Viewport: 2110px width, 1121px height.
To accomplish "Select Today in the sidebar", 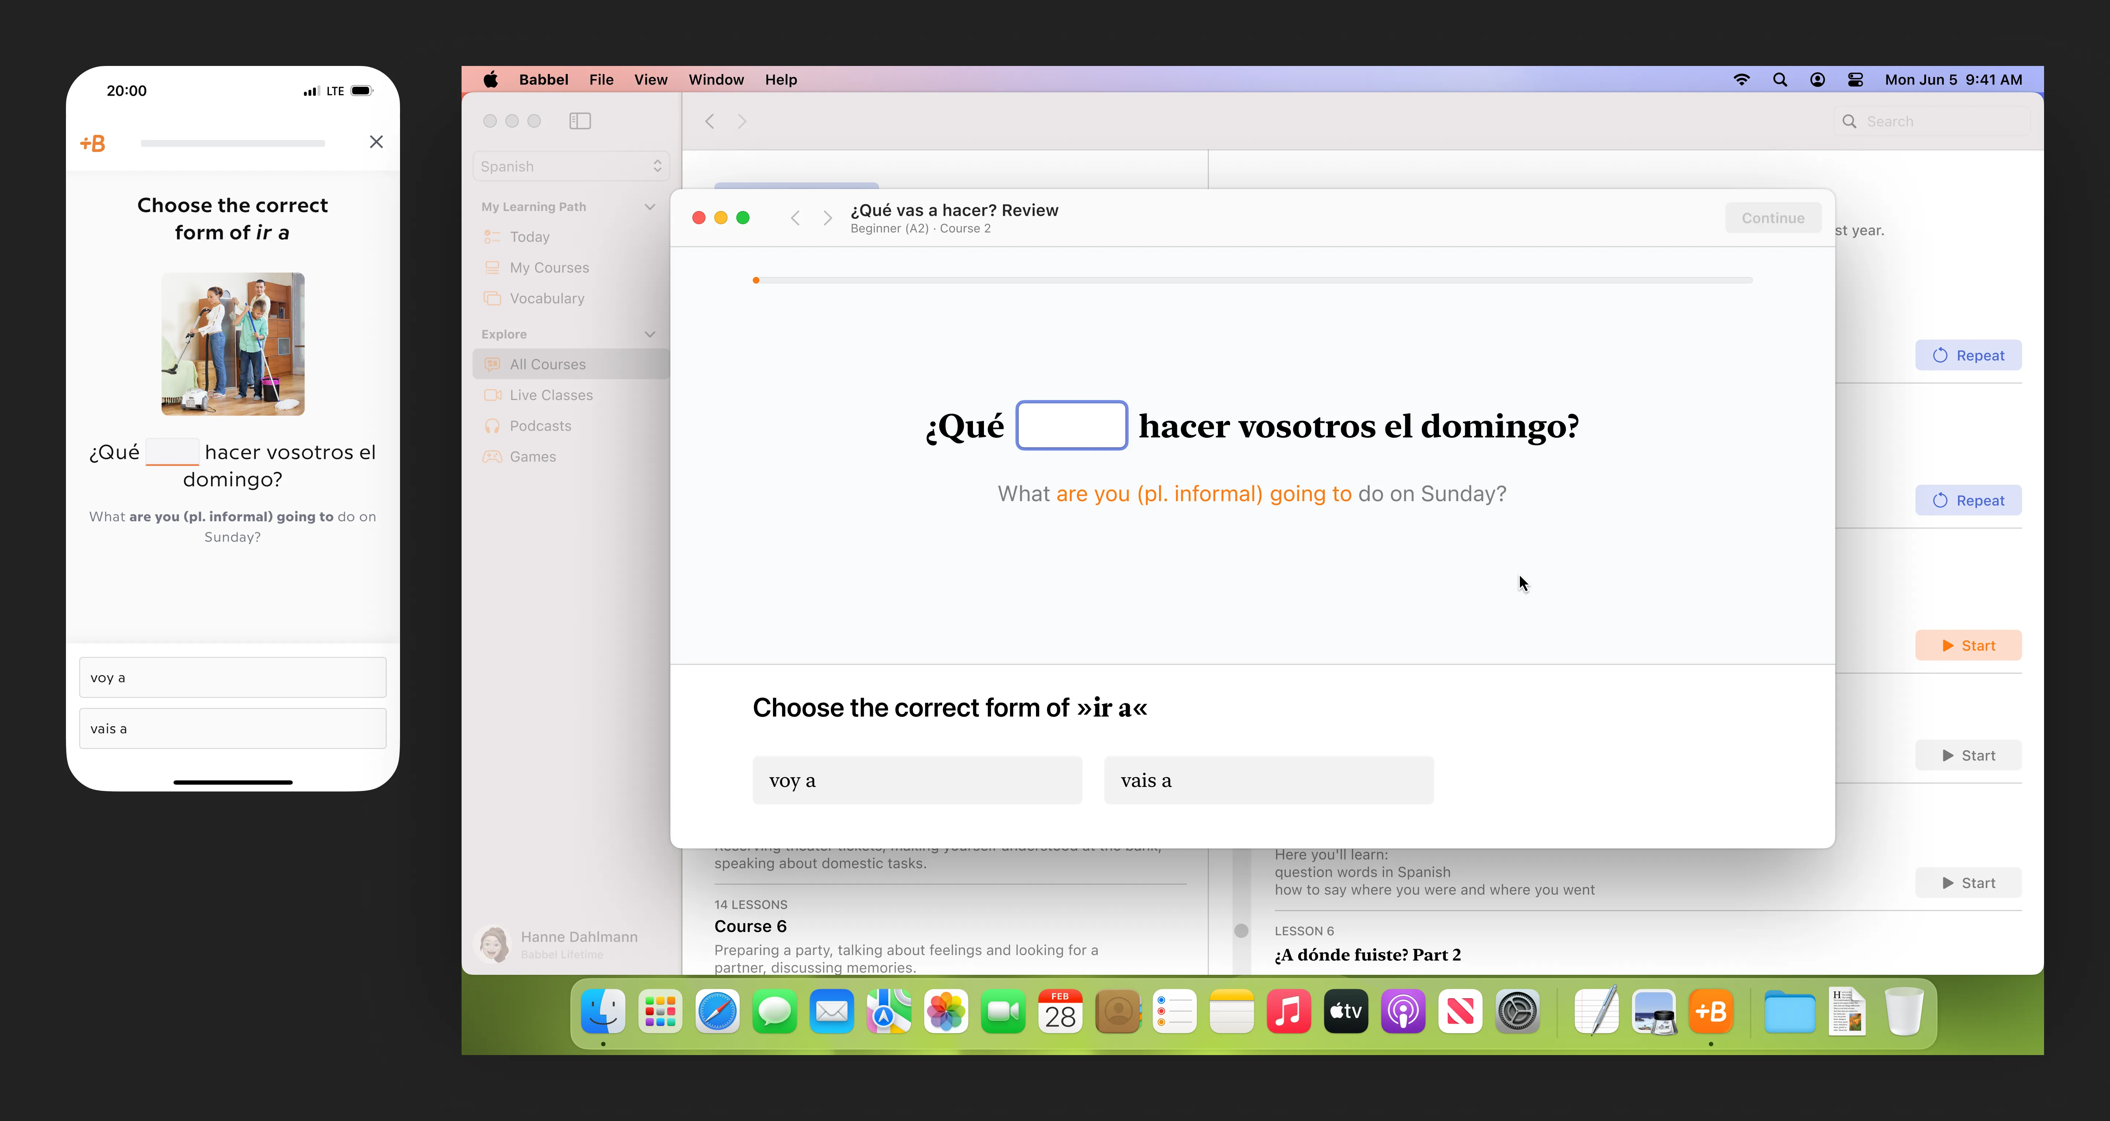I will 571,237.
